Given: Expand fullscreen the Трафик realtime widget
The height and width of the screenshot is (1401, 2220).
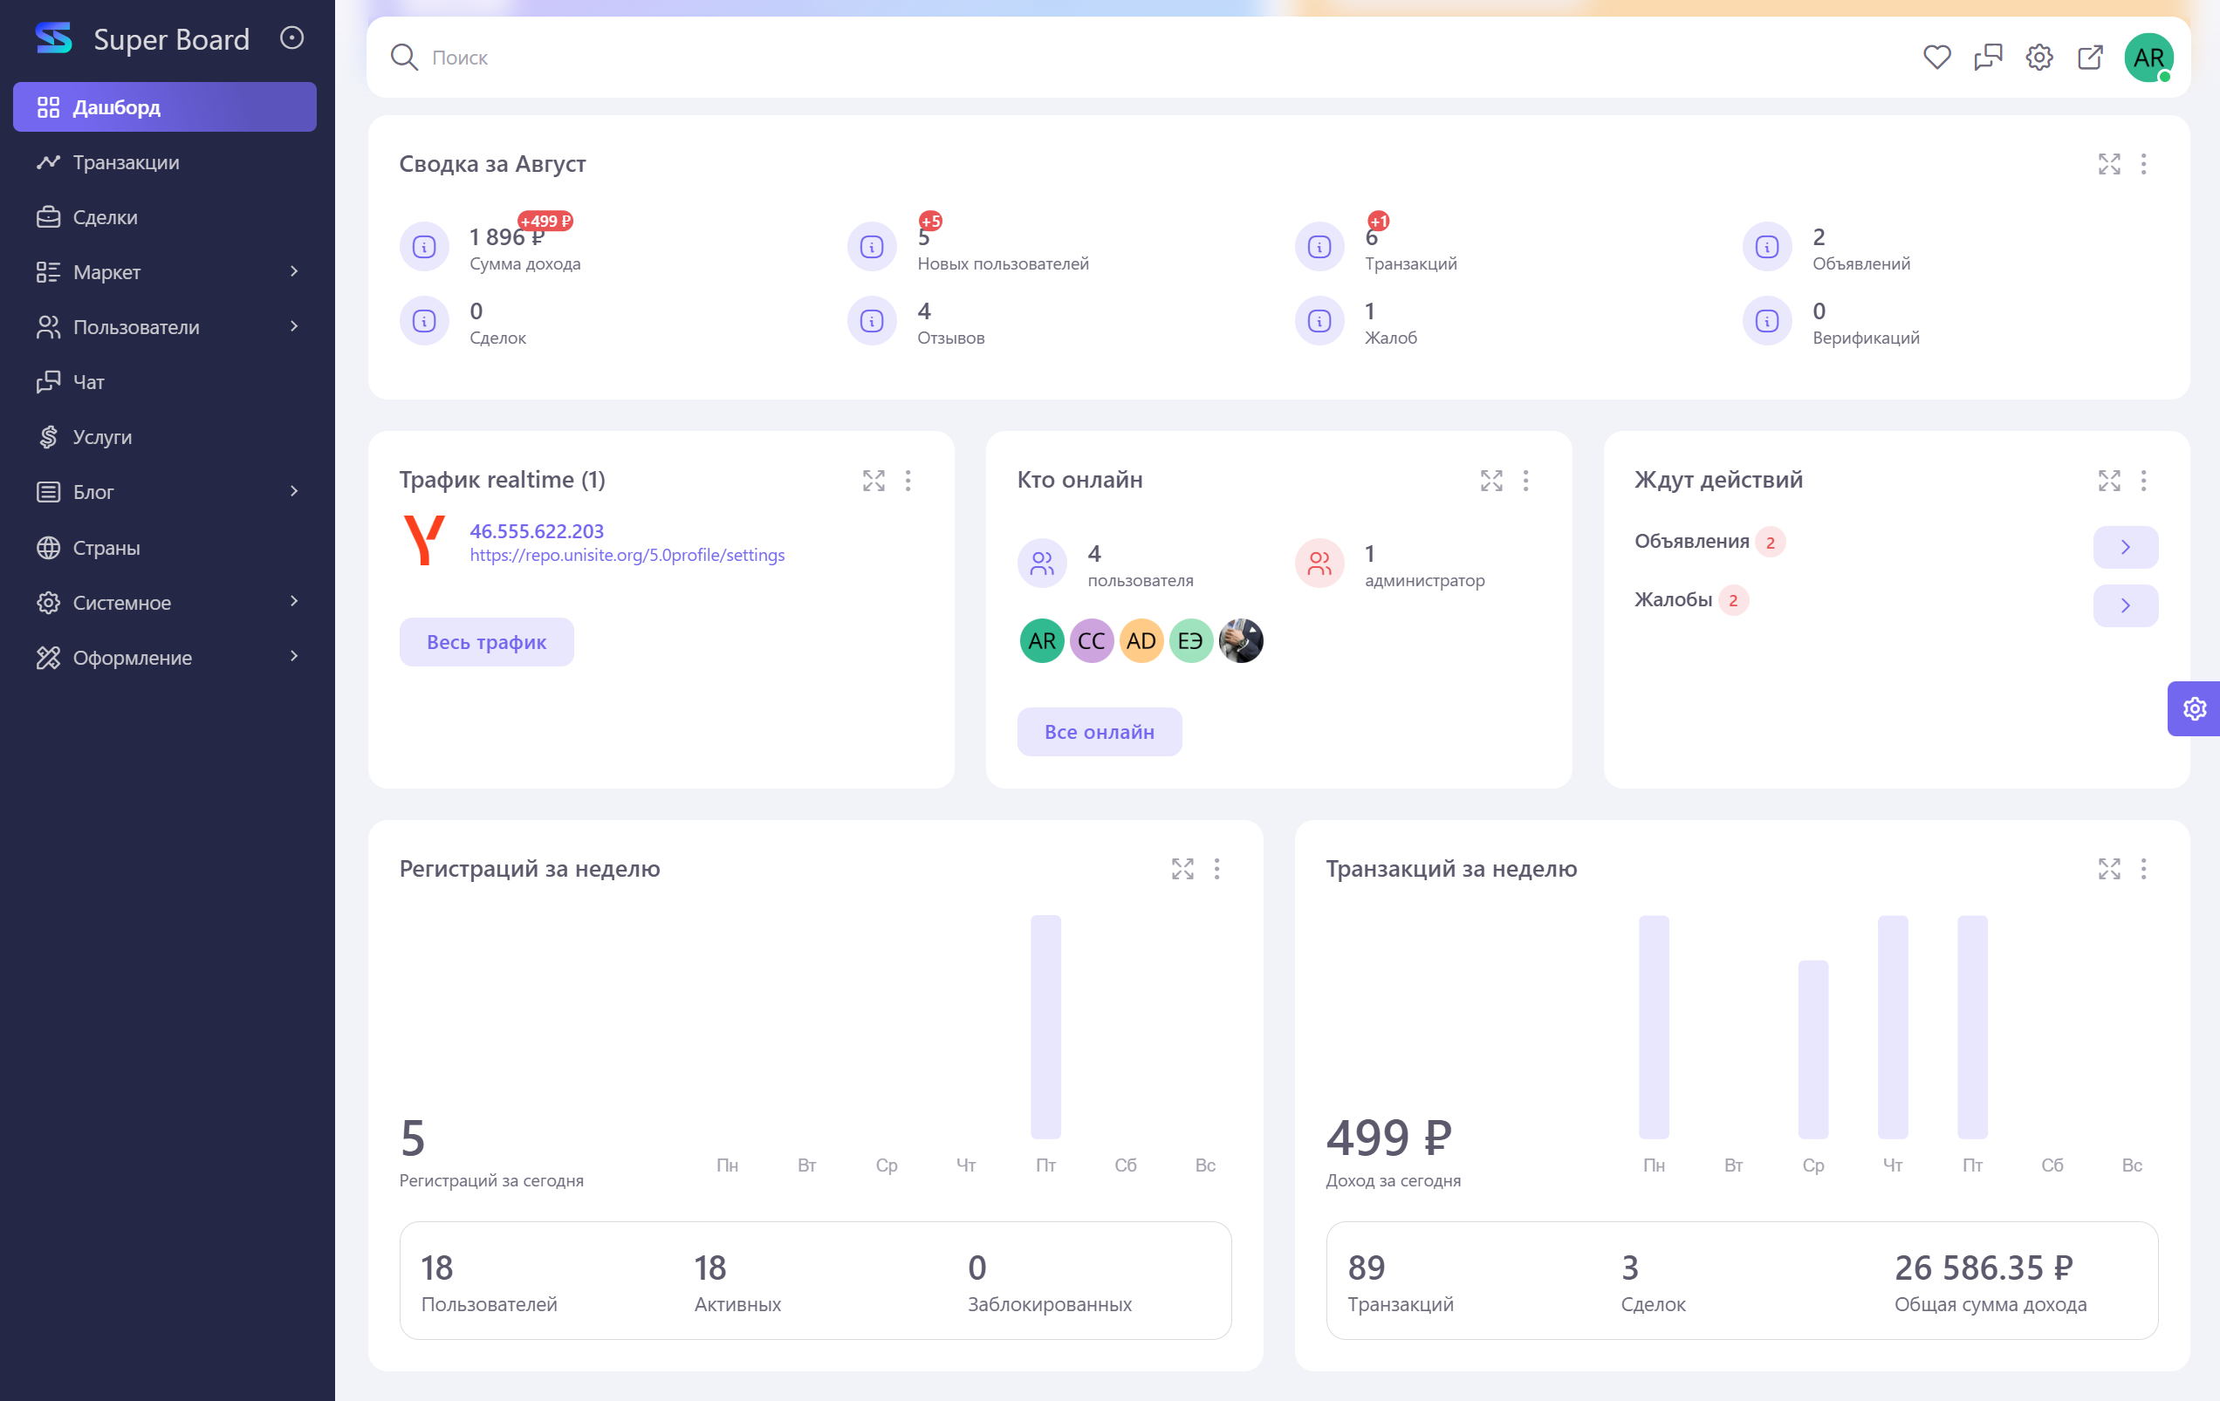Looking at the screenshot, I should (873, 480).
